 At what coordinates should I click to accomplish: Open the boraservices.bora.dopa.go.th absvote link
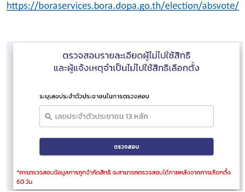pos(123,6)
